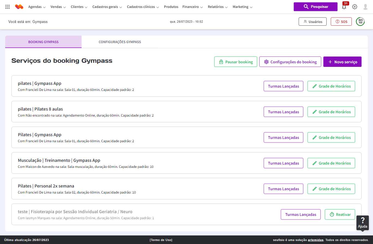Open Turmas Lançadas for Pilates 8 aulas
The height and width of the screenshot is (244, 373).
pos(283,112)
